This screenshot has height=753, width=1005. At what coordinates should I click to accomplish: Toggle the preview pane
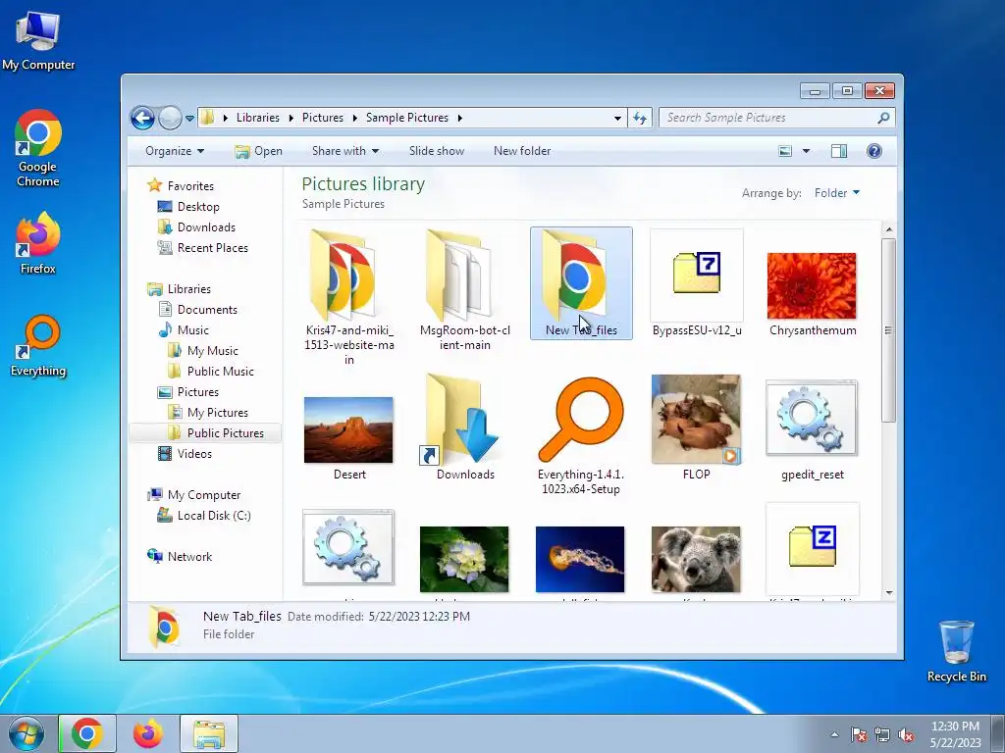pos(839,151)
